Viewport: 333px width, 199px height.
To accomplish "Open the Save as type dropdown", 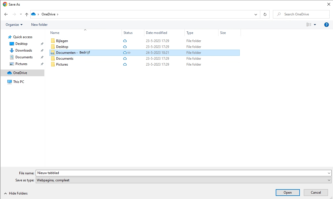I will (184, 180).
